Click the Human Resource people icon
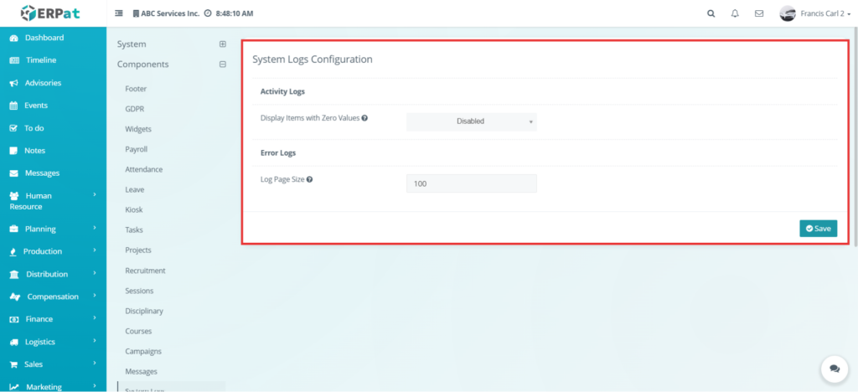The image size is (858, 392). 15,196
